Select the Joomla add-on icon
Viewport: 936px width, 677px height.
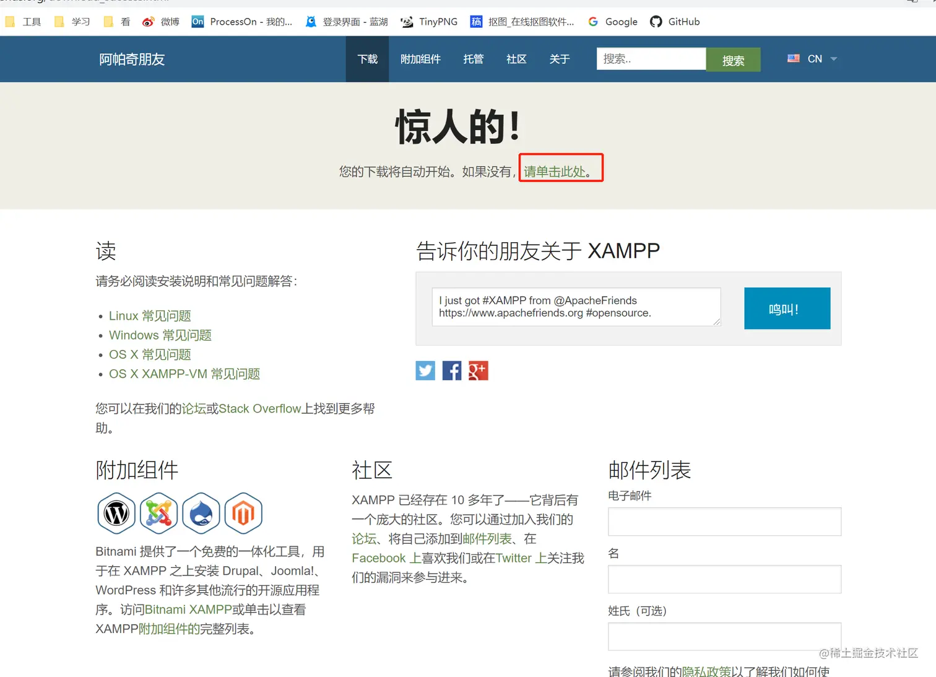tap(159, 513)
